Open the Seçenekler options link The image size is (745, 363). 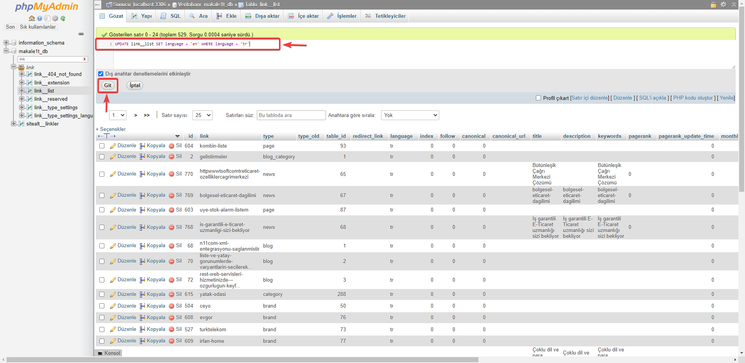(x=111, y=129)
